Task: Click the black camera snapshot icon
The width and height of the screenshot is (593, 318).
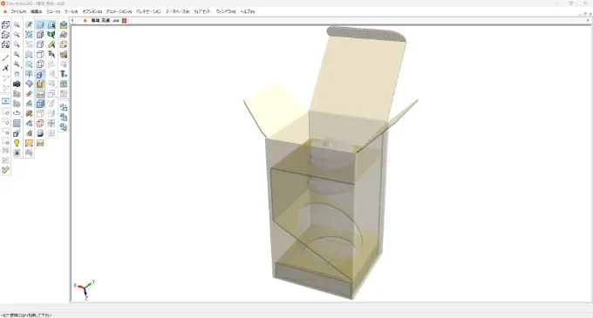Action: click(x=17, y=84)
